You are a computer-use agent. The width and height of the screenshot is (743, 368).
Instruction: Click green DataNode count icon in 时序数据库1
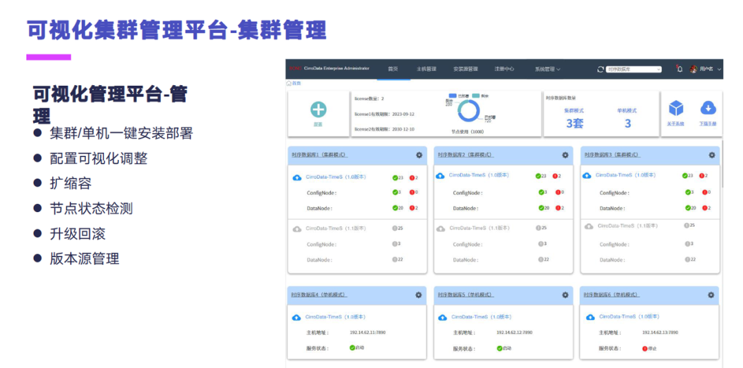[x=395, y=208]
